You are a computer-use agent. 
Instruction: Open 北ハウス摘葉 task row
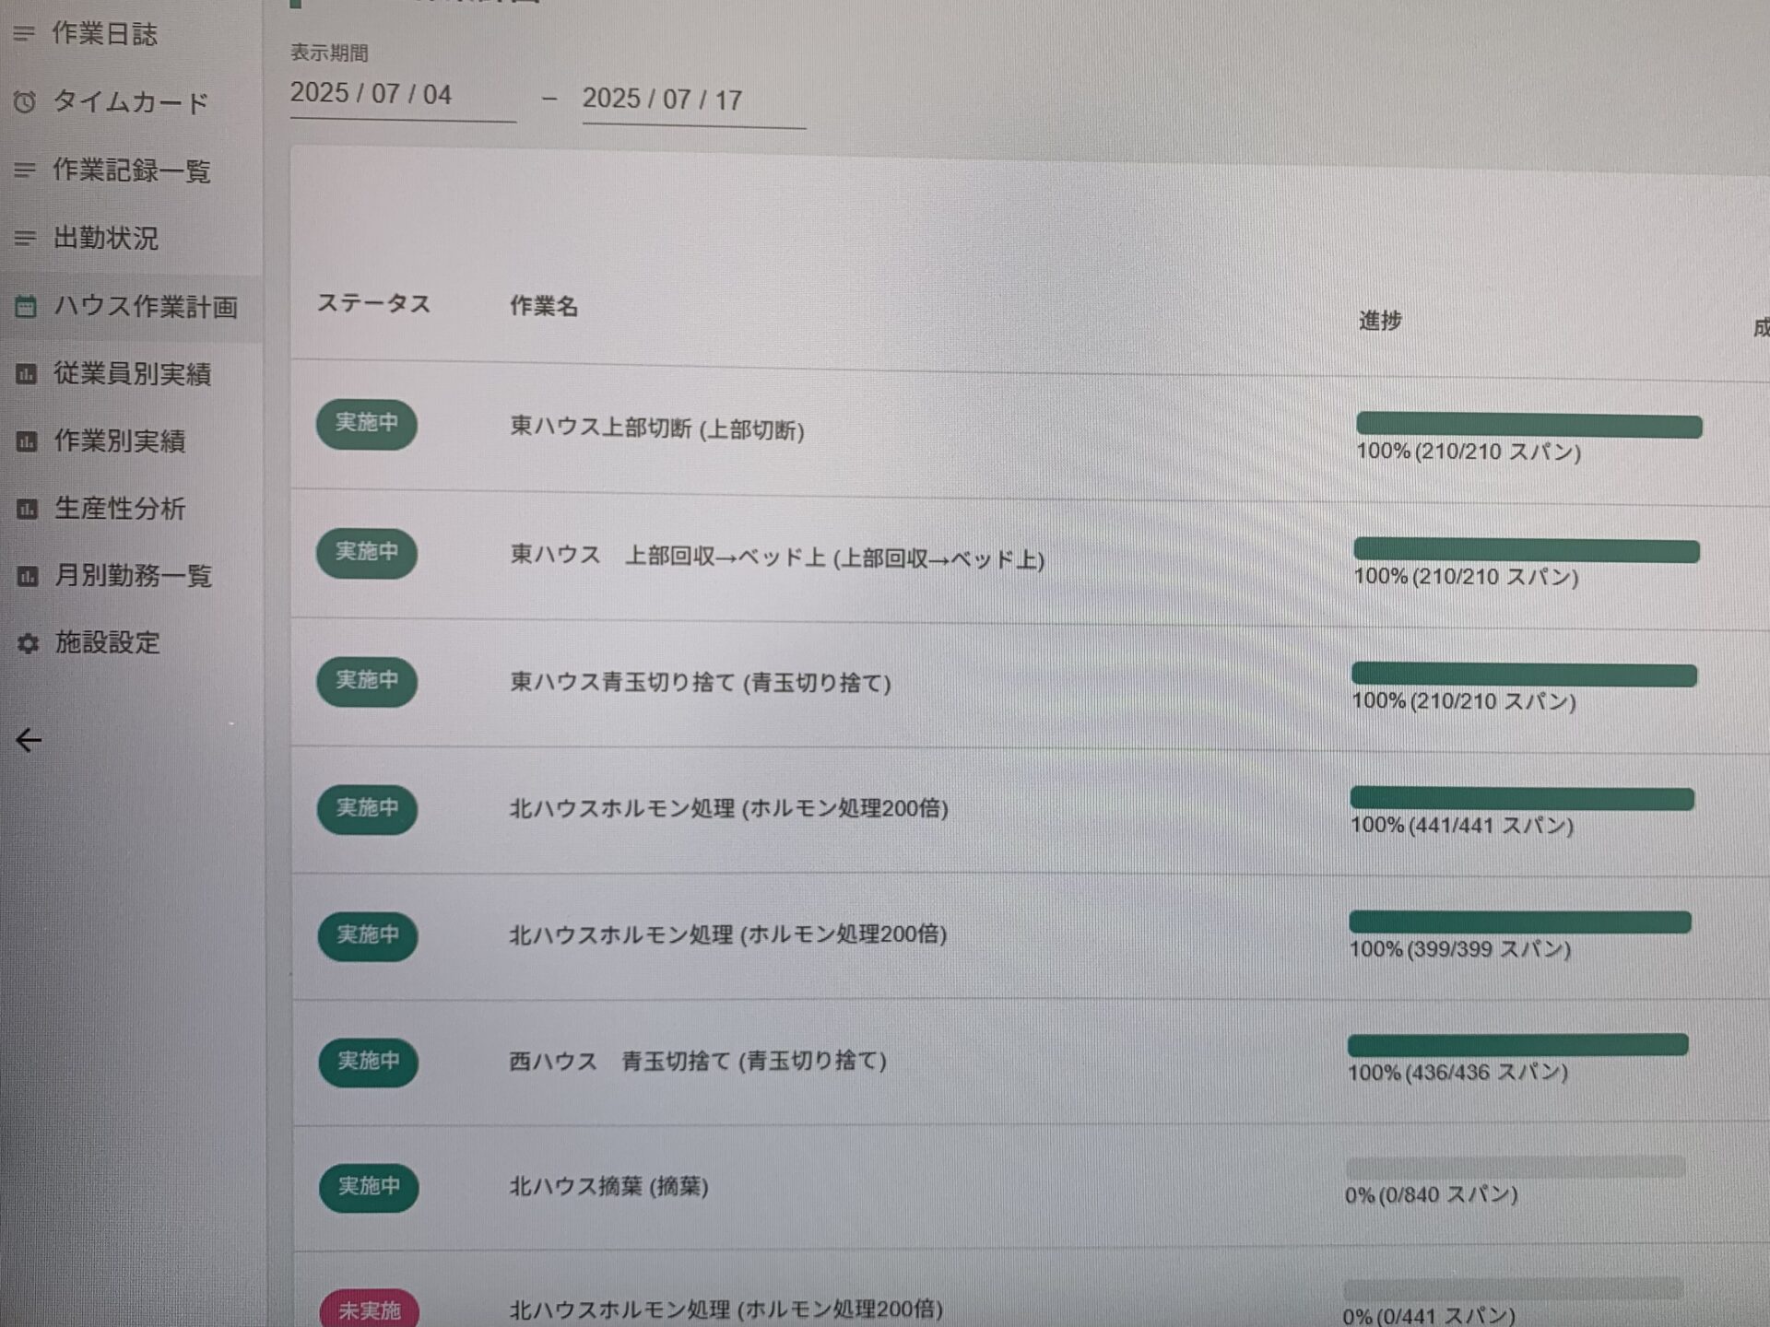coord(608,1186)
